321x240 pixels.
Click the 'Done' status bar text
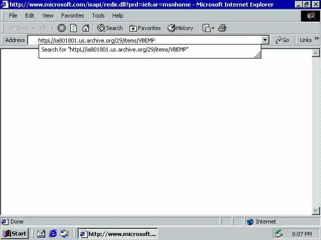pos(17,221)
